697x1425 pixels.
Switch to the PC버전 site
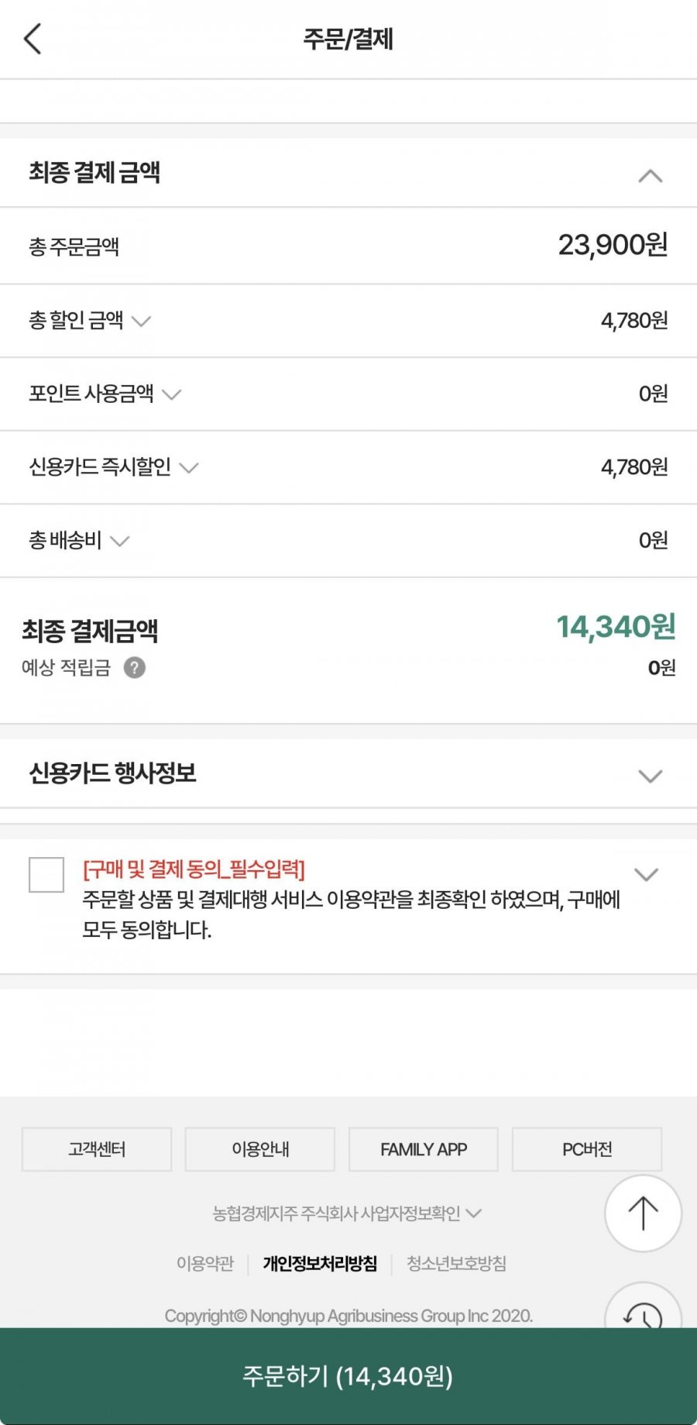pyautogui.click(x=587, y=1149)
